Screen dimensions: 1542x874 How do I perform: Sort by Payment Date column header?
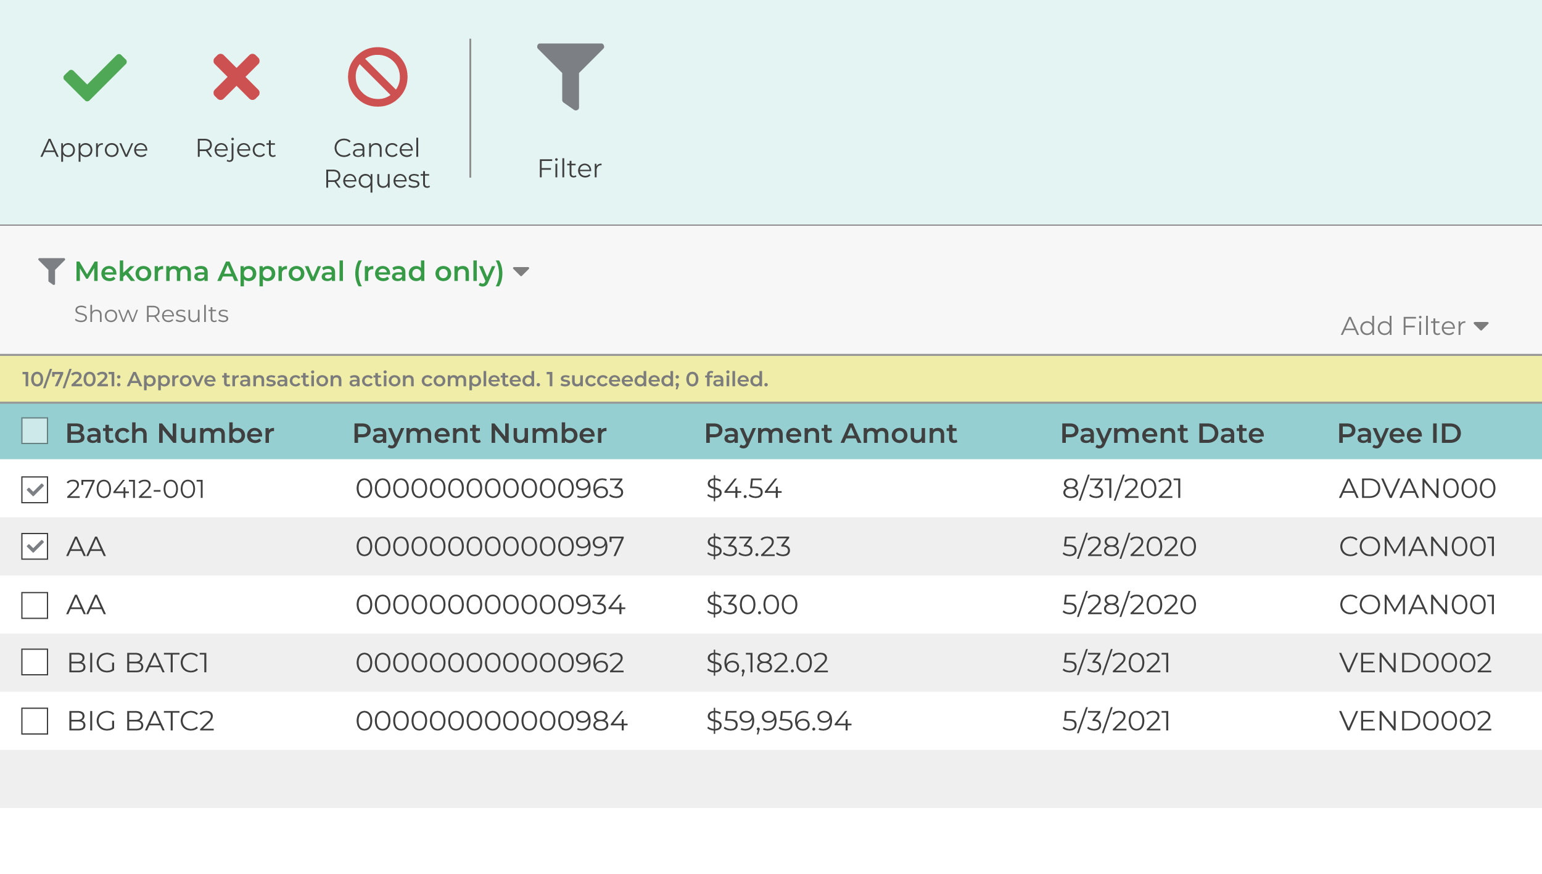[1162, 434]
